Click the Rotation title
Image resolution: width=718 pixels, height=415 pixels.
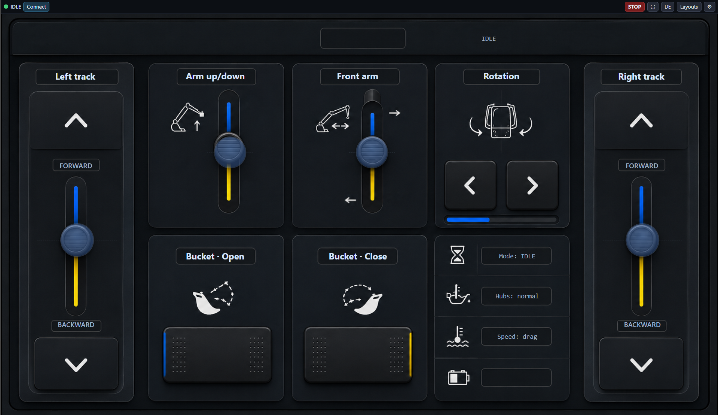pos(501,76)
